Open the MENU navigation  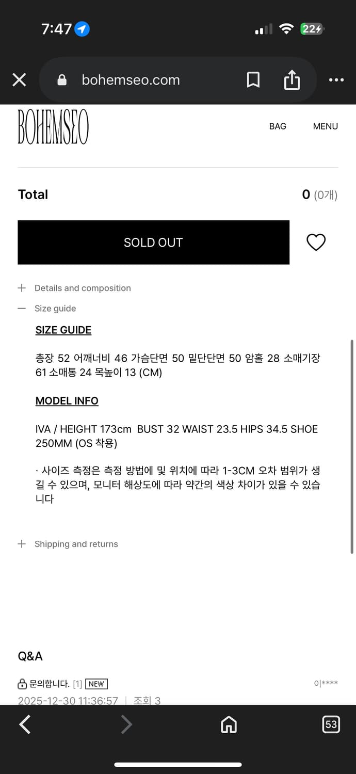325,126
